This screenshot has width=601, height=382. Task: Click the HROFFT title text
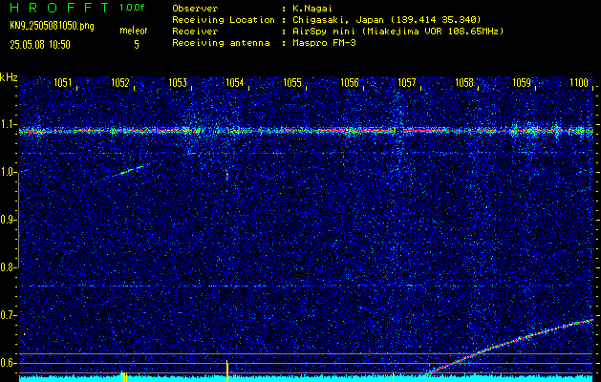pyautogui.click(x=59, y=8)
